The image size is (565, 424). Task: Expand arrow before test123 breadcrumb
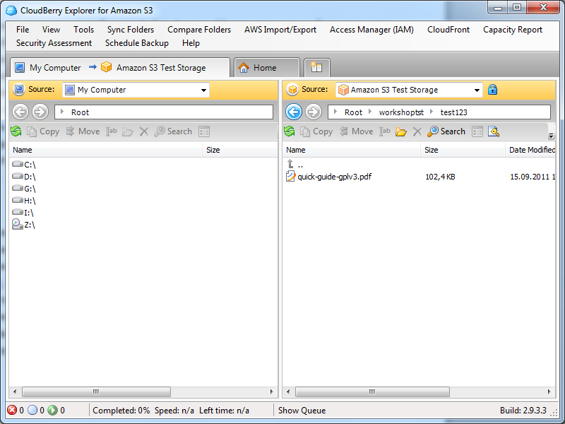tap(432, 112)
